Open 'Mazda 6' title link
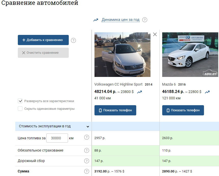This screenshot has height=176, width=219. (x=169, y=84)
